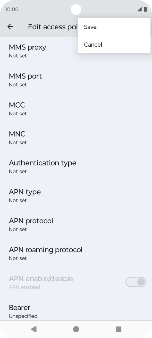Edit the MCC value
The height and width of the screenshot is (338, 152).
(76, 109)
